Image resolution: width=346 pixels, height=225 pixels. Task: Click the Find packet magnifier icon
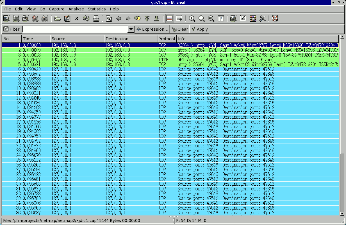click(x=109, y=19)
